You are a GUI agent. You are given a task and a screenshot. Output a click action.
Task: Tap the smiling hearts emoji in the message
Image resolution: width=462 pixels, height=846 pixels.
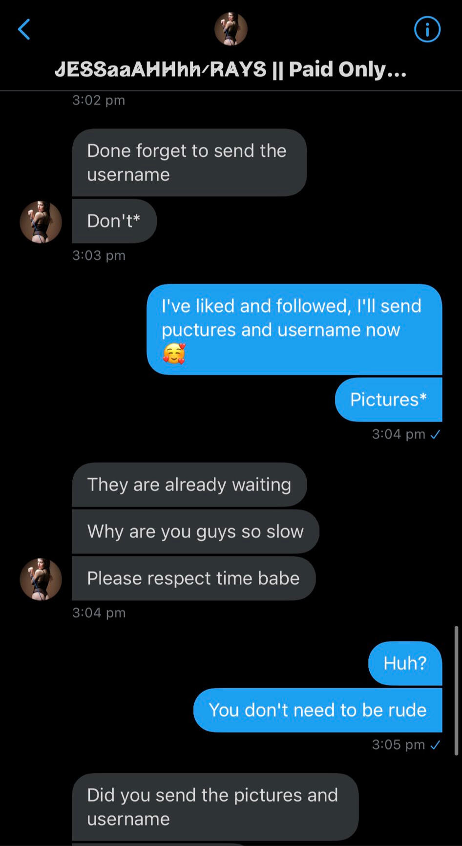point(174,354)
